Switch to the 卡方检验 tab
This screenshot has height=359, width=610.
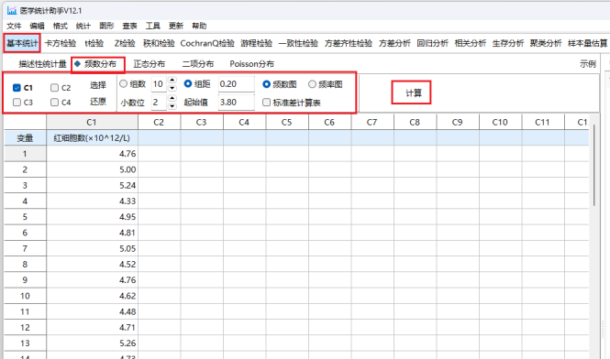coord(61,43)
